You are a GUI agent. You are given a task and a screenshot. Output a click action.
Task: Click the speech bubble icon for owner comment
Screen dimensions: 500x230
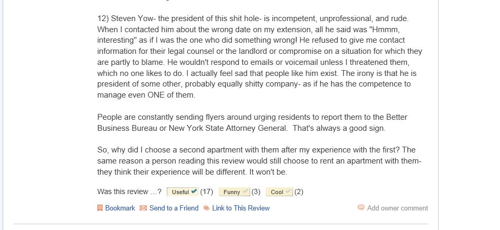click(361, 208)
